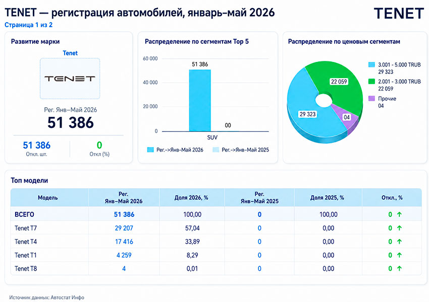Click the 'Топ модели' section title
The width and height of the screenshot is (429, 302).
click(29, 180)
